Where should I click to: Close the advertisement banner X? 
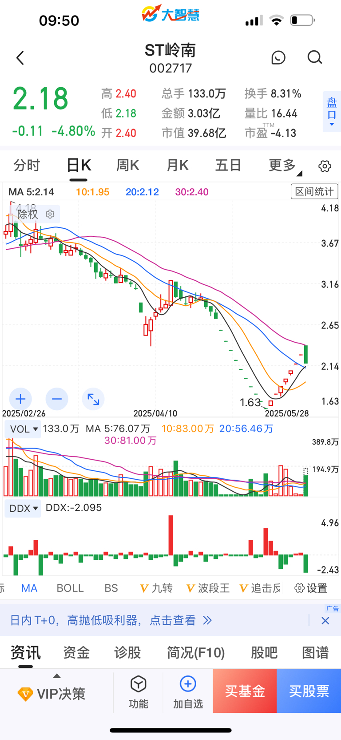(x=325, y=620)
